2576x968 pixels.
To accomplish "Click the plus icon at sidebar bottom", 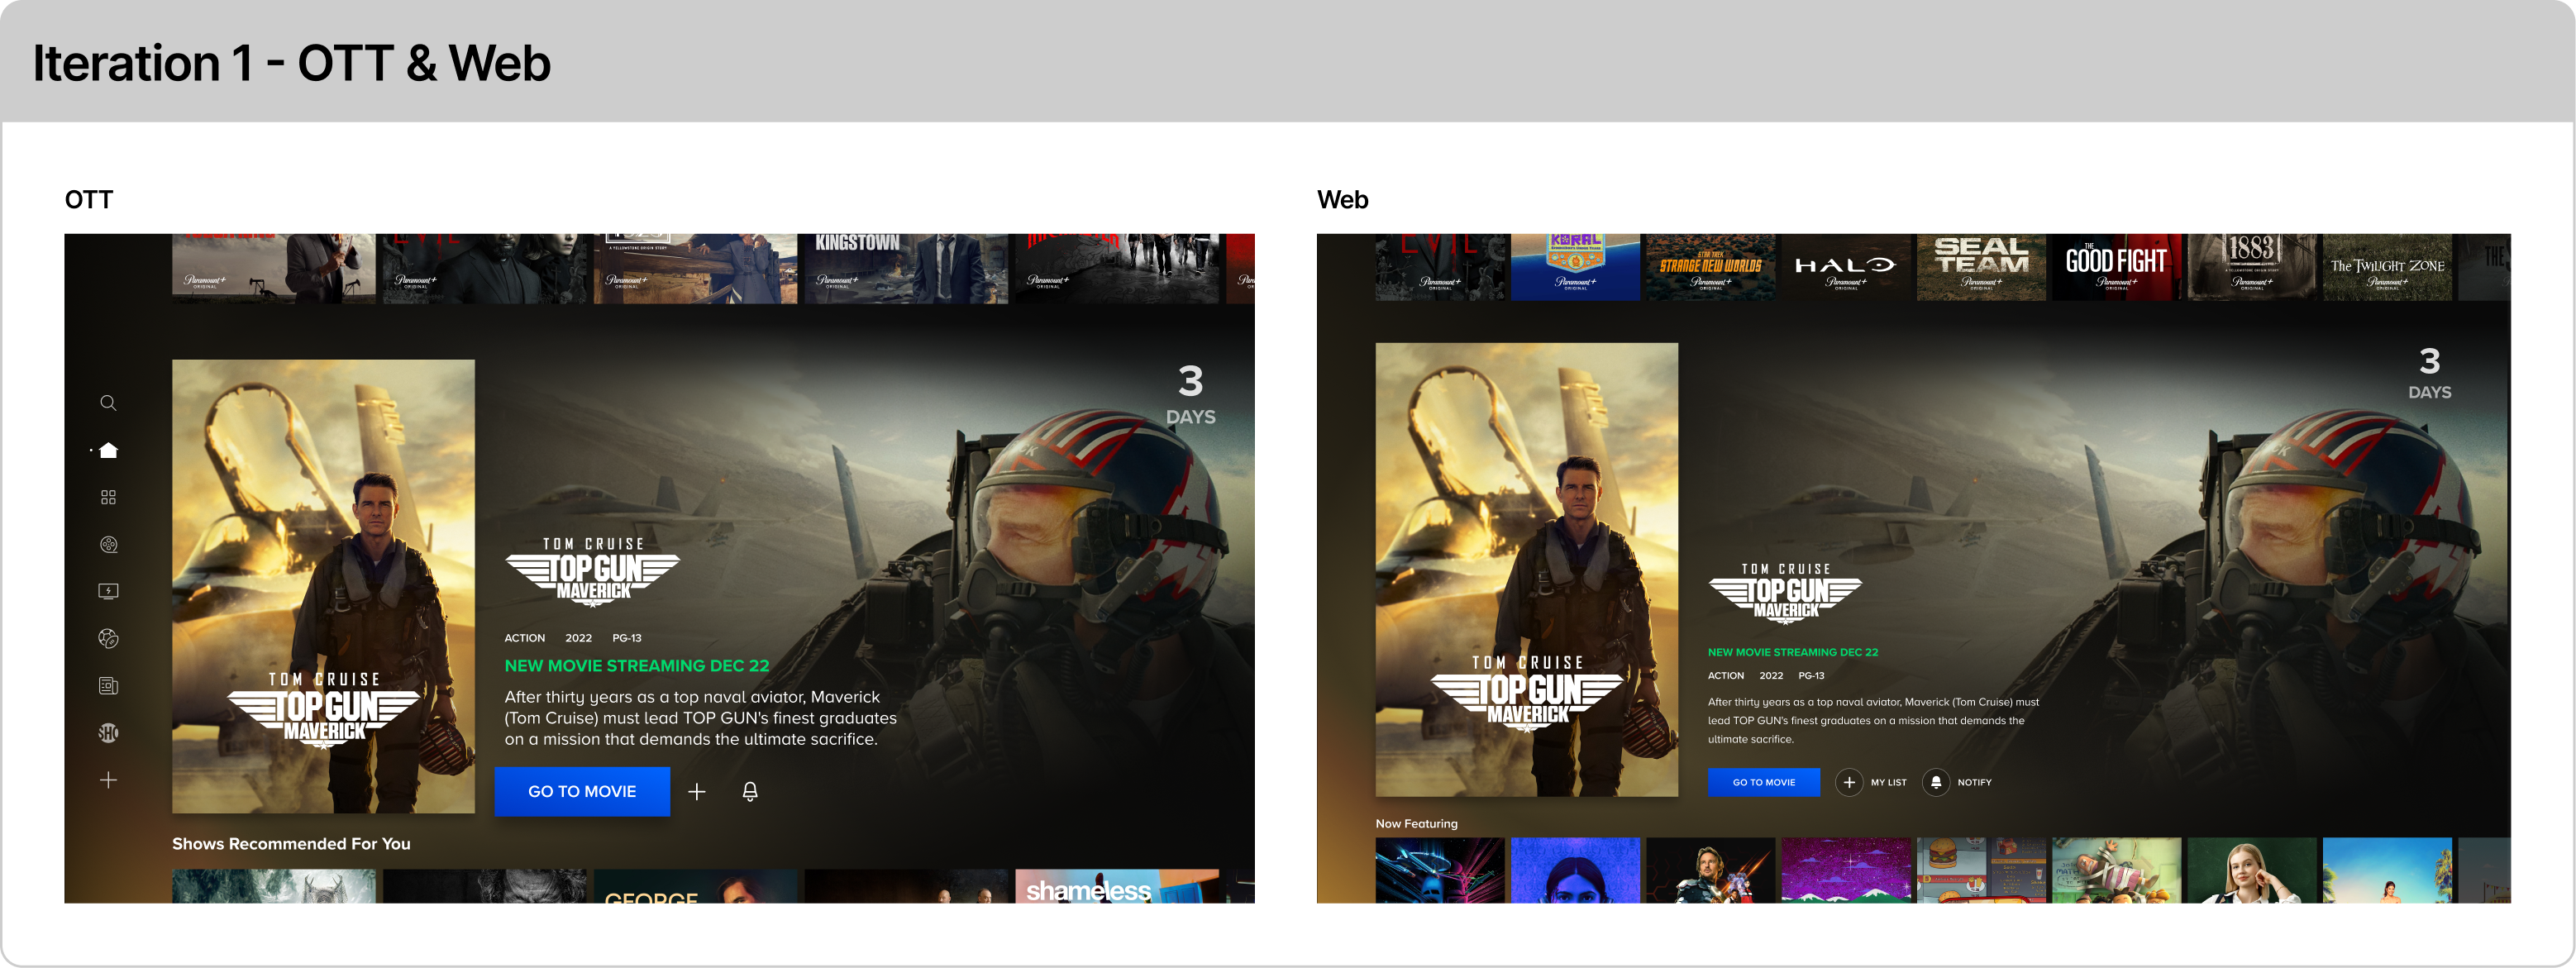I will [108, 780].
